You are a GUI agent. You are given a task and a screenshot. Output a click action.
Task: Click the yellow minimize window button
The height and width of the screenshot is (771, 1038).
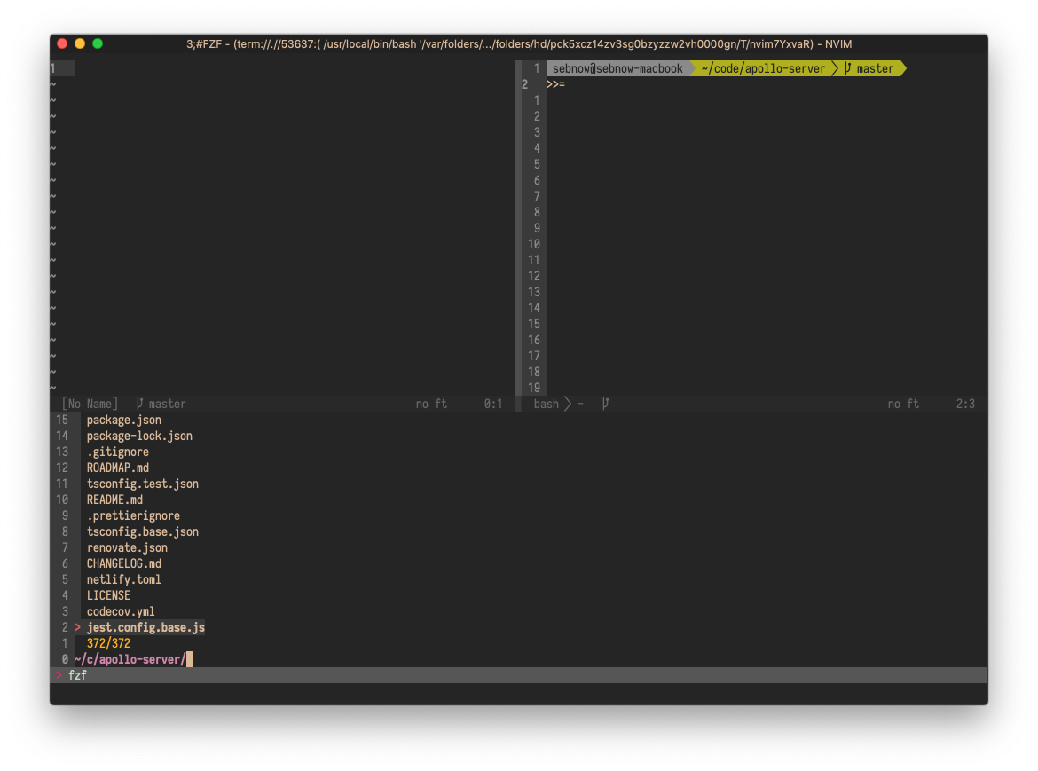pos(80,43)
